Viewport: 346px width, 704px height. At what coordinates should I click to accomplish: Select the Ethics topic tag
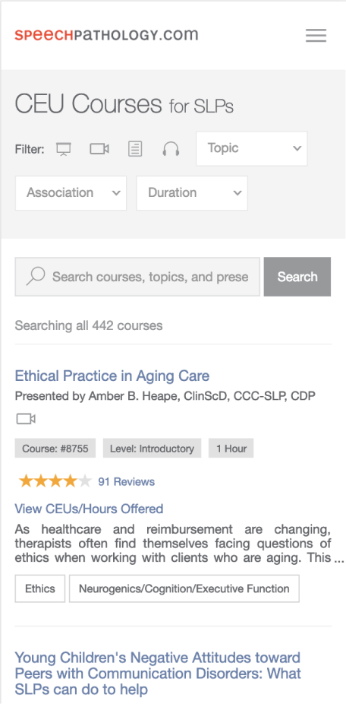[40, 588]
